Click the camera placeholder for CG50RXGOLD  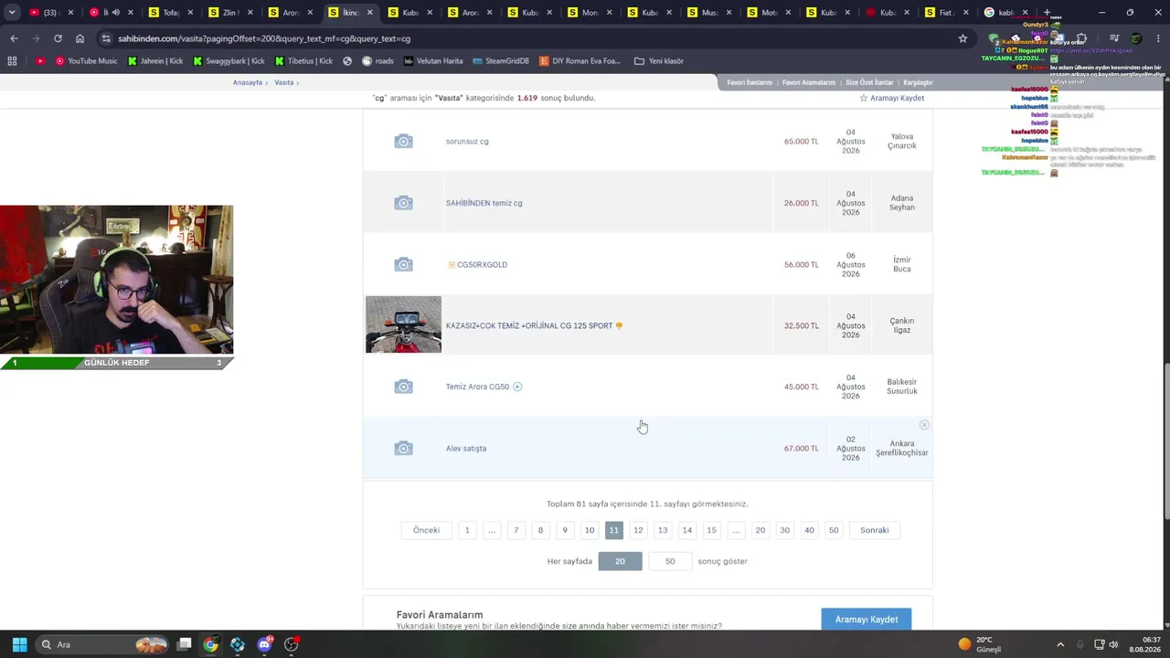[403, 265]
